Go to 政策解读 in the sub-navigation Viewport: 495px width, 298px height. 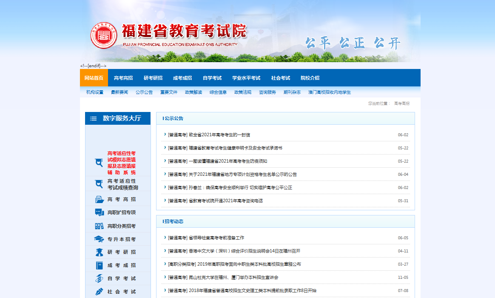pos(193,92)
